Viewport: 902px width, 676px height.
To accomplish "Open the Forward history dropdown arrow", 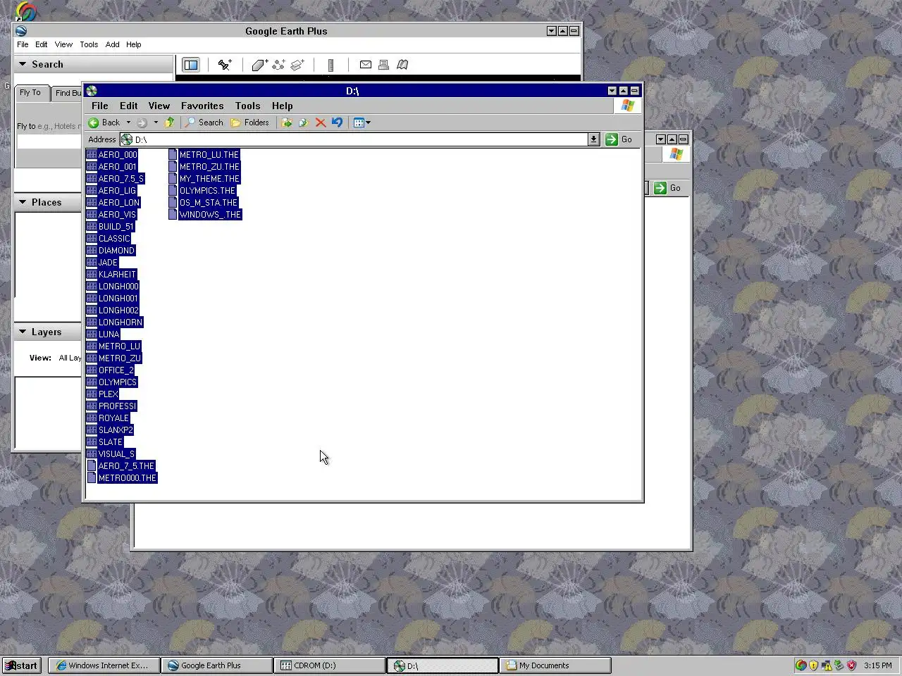I will [x=156, y=123].
